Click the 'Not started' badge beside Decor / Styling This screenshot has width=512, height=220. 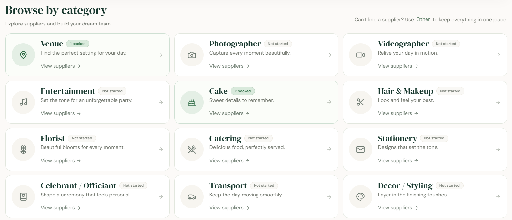point(449,185)
